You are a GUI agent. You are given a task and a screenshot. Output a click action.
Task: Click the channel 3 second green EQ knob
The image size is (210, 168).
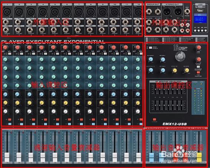[29, 68]
